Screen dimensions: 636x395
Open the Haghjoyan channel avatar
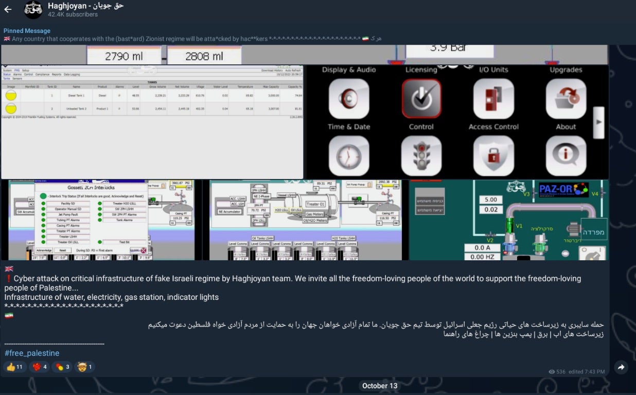(x=33, y=9)
